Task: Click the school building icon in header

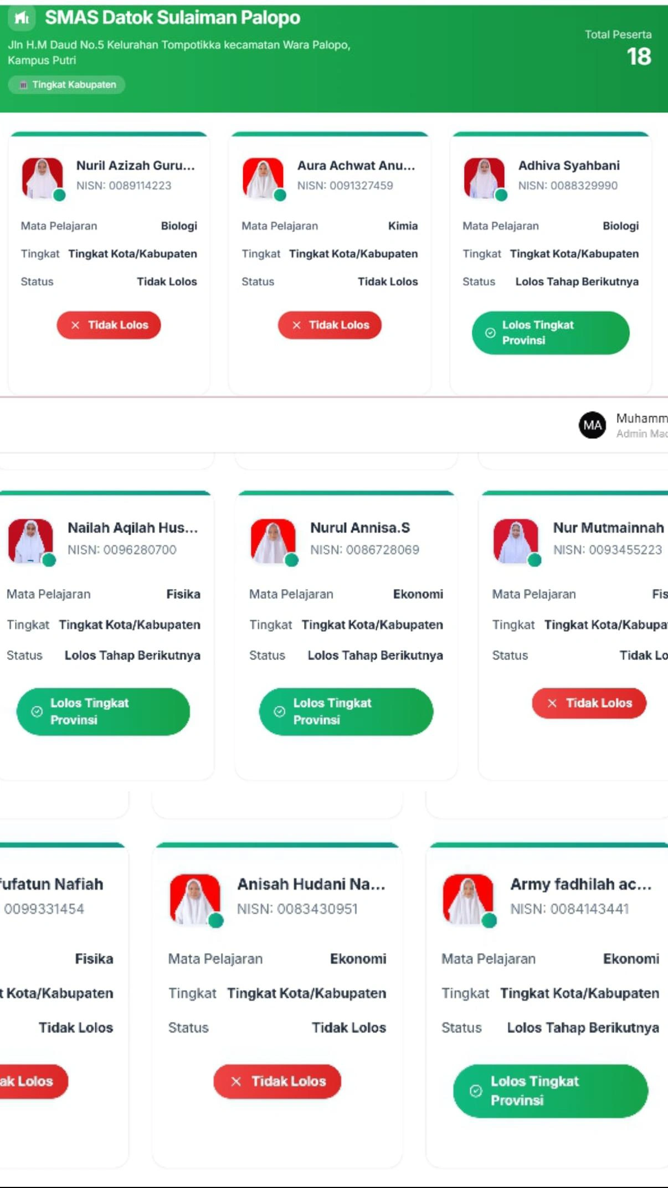Action: (22, 18)
